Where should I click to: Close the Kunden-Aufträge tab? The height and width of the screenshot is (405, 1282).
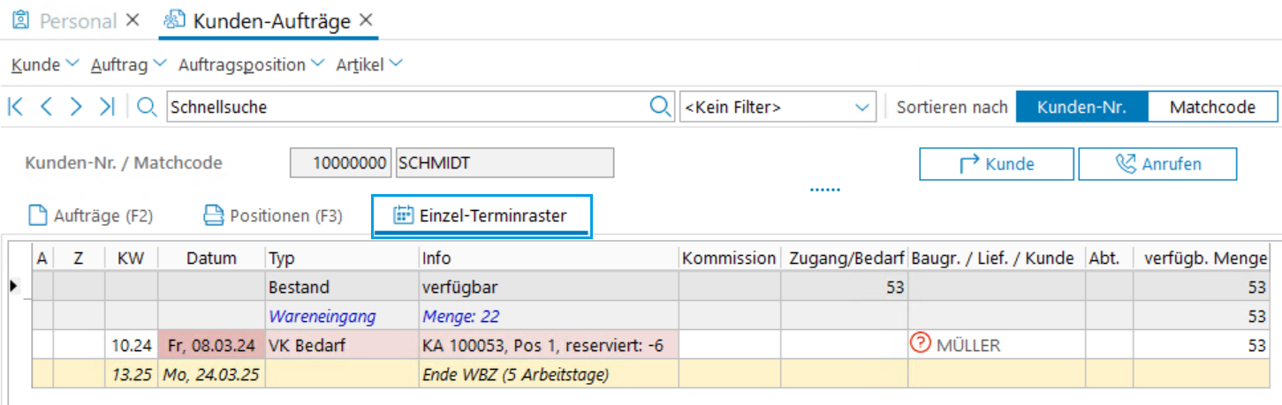366,20
